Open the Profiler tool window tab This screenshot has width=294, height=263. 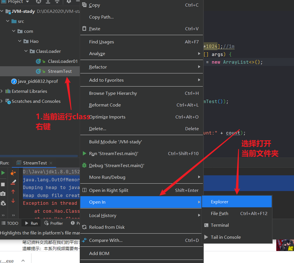[54, 223]
